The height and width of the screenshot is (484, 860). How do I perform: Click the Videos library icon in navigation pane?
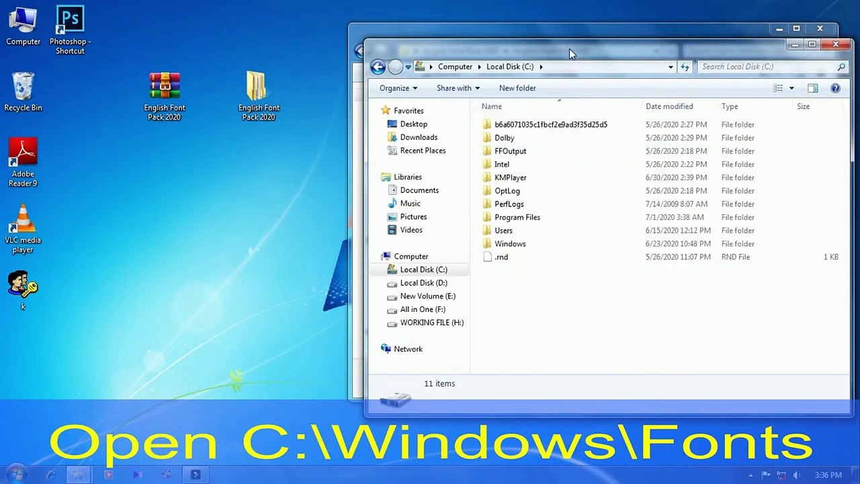(x=392, y=230)
